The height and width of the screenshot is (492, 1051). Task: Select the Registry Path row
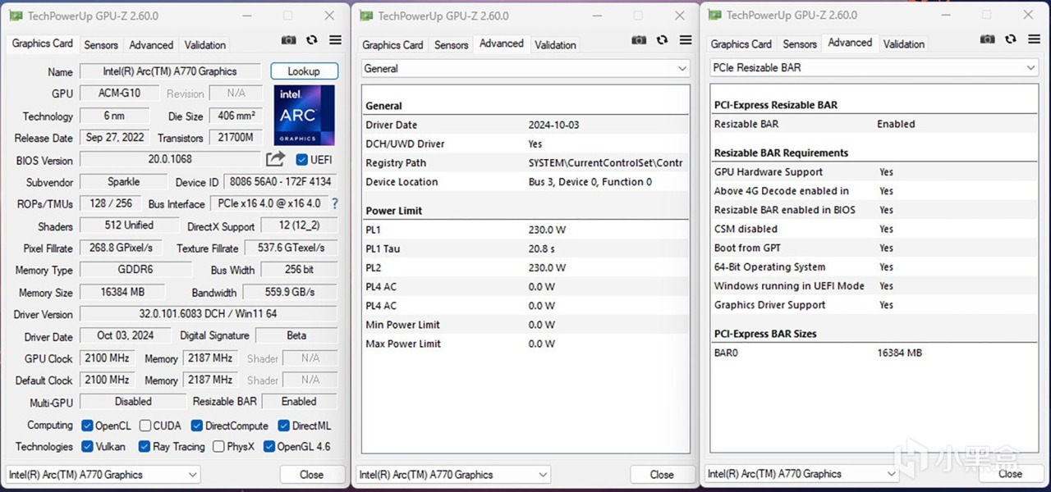pos(525,163)
